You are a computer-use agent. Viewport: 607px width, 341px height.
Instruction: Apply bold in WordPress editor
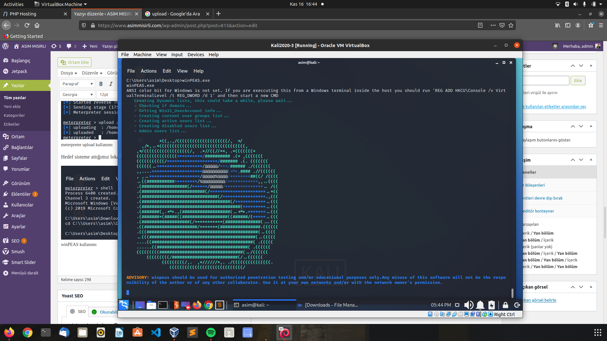point(101,84)
